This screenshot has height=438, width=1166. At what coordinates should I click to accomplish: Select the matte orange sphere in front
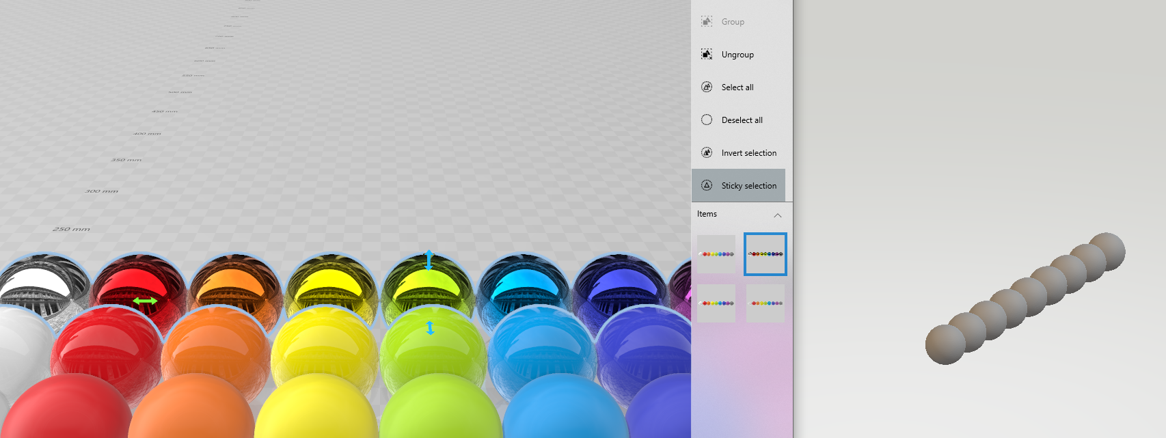193,408
